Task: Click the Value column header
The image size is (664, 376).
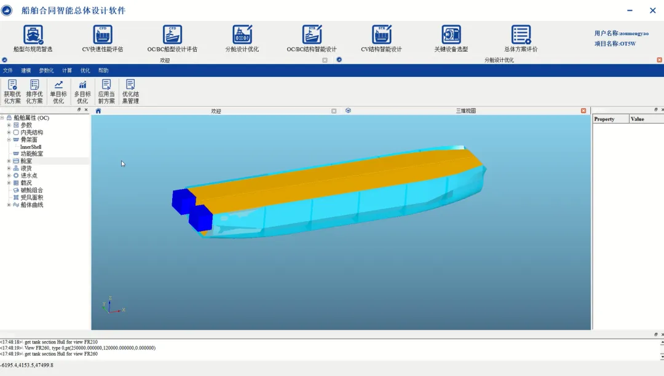Action: (646, 119)
